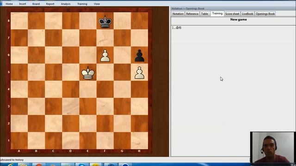
Task: Switch to the Reference tab
Action: tap(192, 14)
